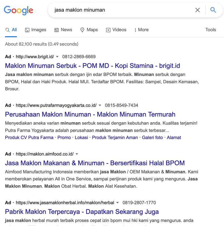Click the blue magnifying glass search icon
This screenshot has height=226, width=224.
[x=213, y=10]
